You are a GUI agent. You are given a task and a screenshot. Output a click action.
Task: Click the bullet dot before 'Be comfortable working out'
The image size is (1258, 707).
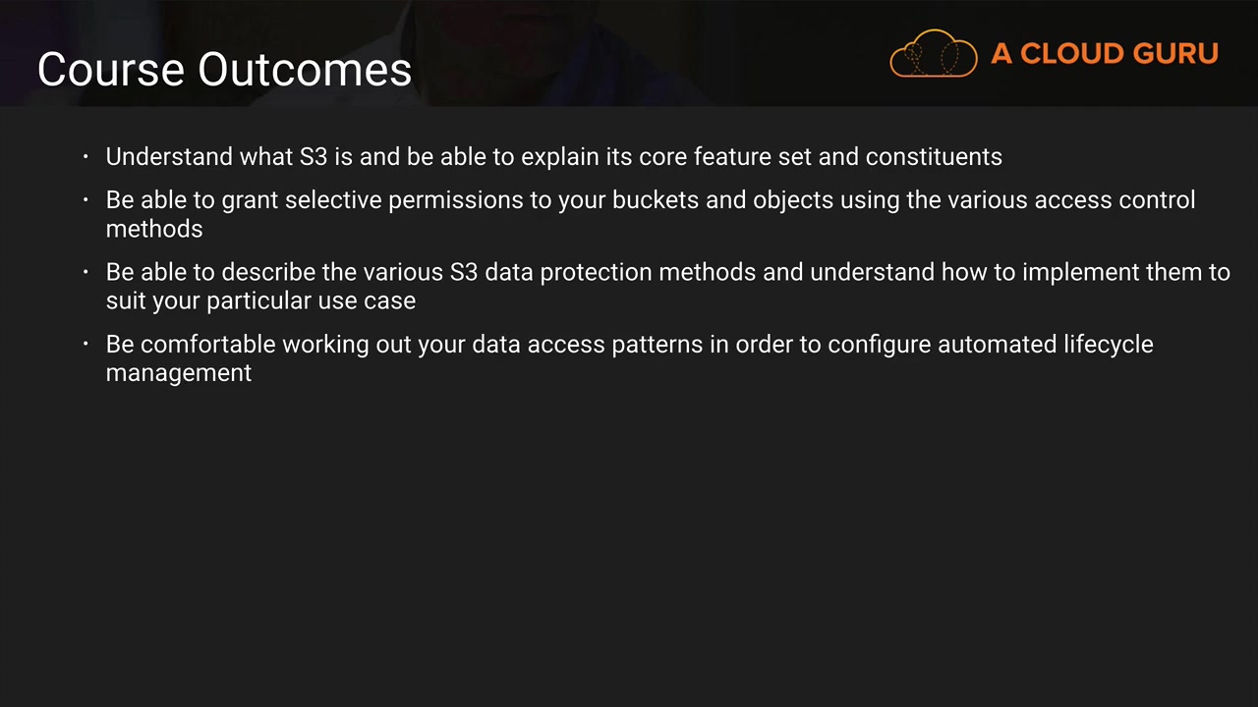(86, 345)
